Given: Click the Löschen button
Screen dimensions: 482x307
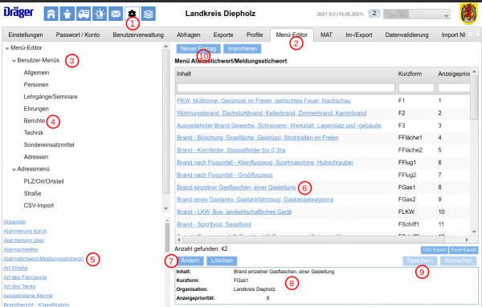Looking at the screenshot, I should click(x=222, y=261).
